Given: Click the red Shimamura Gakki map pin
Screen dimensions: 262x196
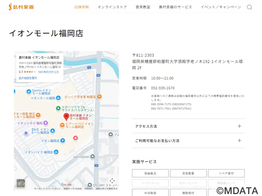Looking at the screenshot, I should (x=66, y=117).
